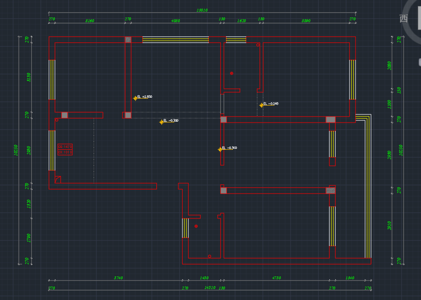Click the red pipe circle near left wall column
Image resolution: width=421 pixels, height=300 pixels.
[57, 120]
